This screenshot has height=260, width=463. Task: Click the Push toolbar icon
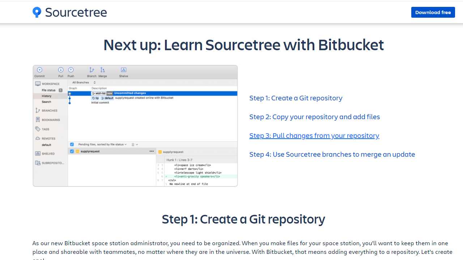tap(71, 70)
